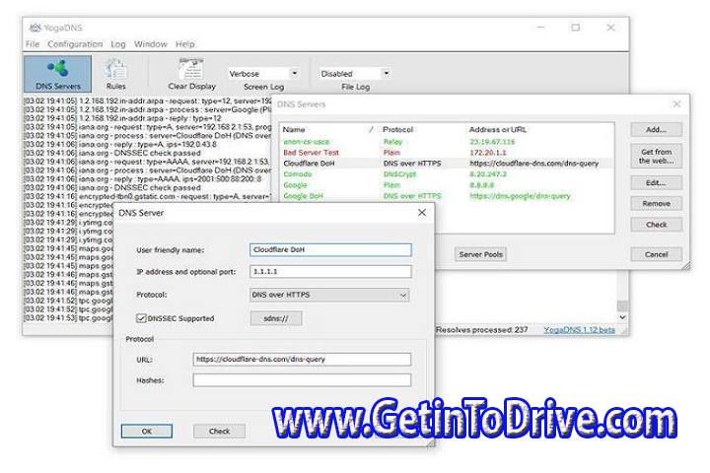The image size is (710, 473).
Task: Click Check in the DNS Server dialog
Action: (220, 431)
